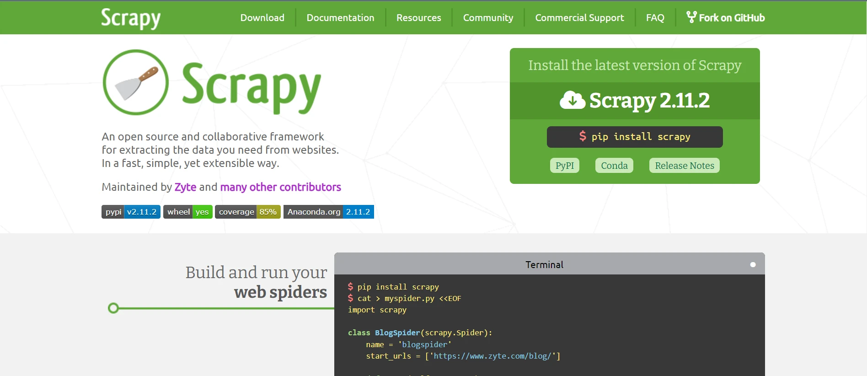Open the Documentation menu item

pos(340,18)
